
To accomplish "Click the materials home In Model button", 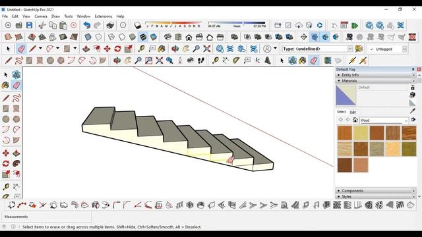I will click(355, 120).
